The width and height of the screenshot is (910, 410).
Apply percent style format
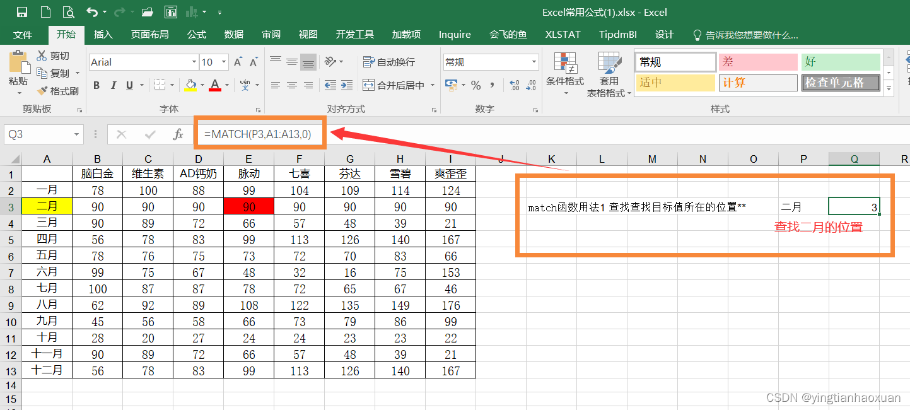(476, 85)
